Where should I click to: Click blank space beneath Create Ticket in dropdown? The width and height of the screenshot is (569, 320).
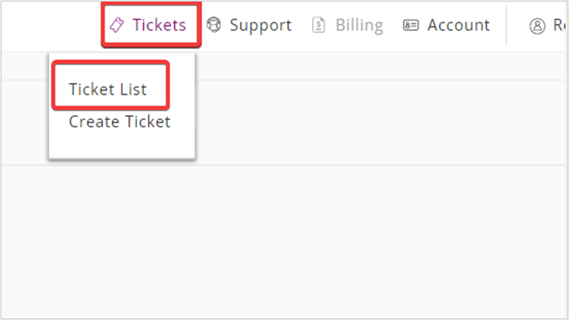122,145
